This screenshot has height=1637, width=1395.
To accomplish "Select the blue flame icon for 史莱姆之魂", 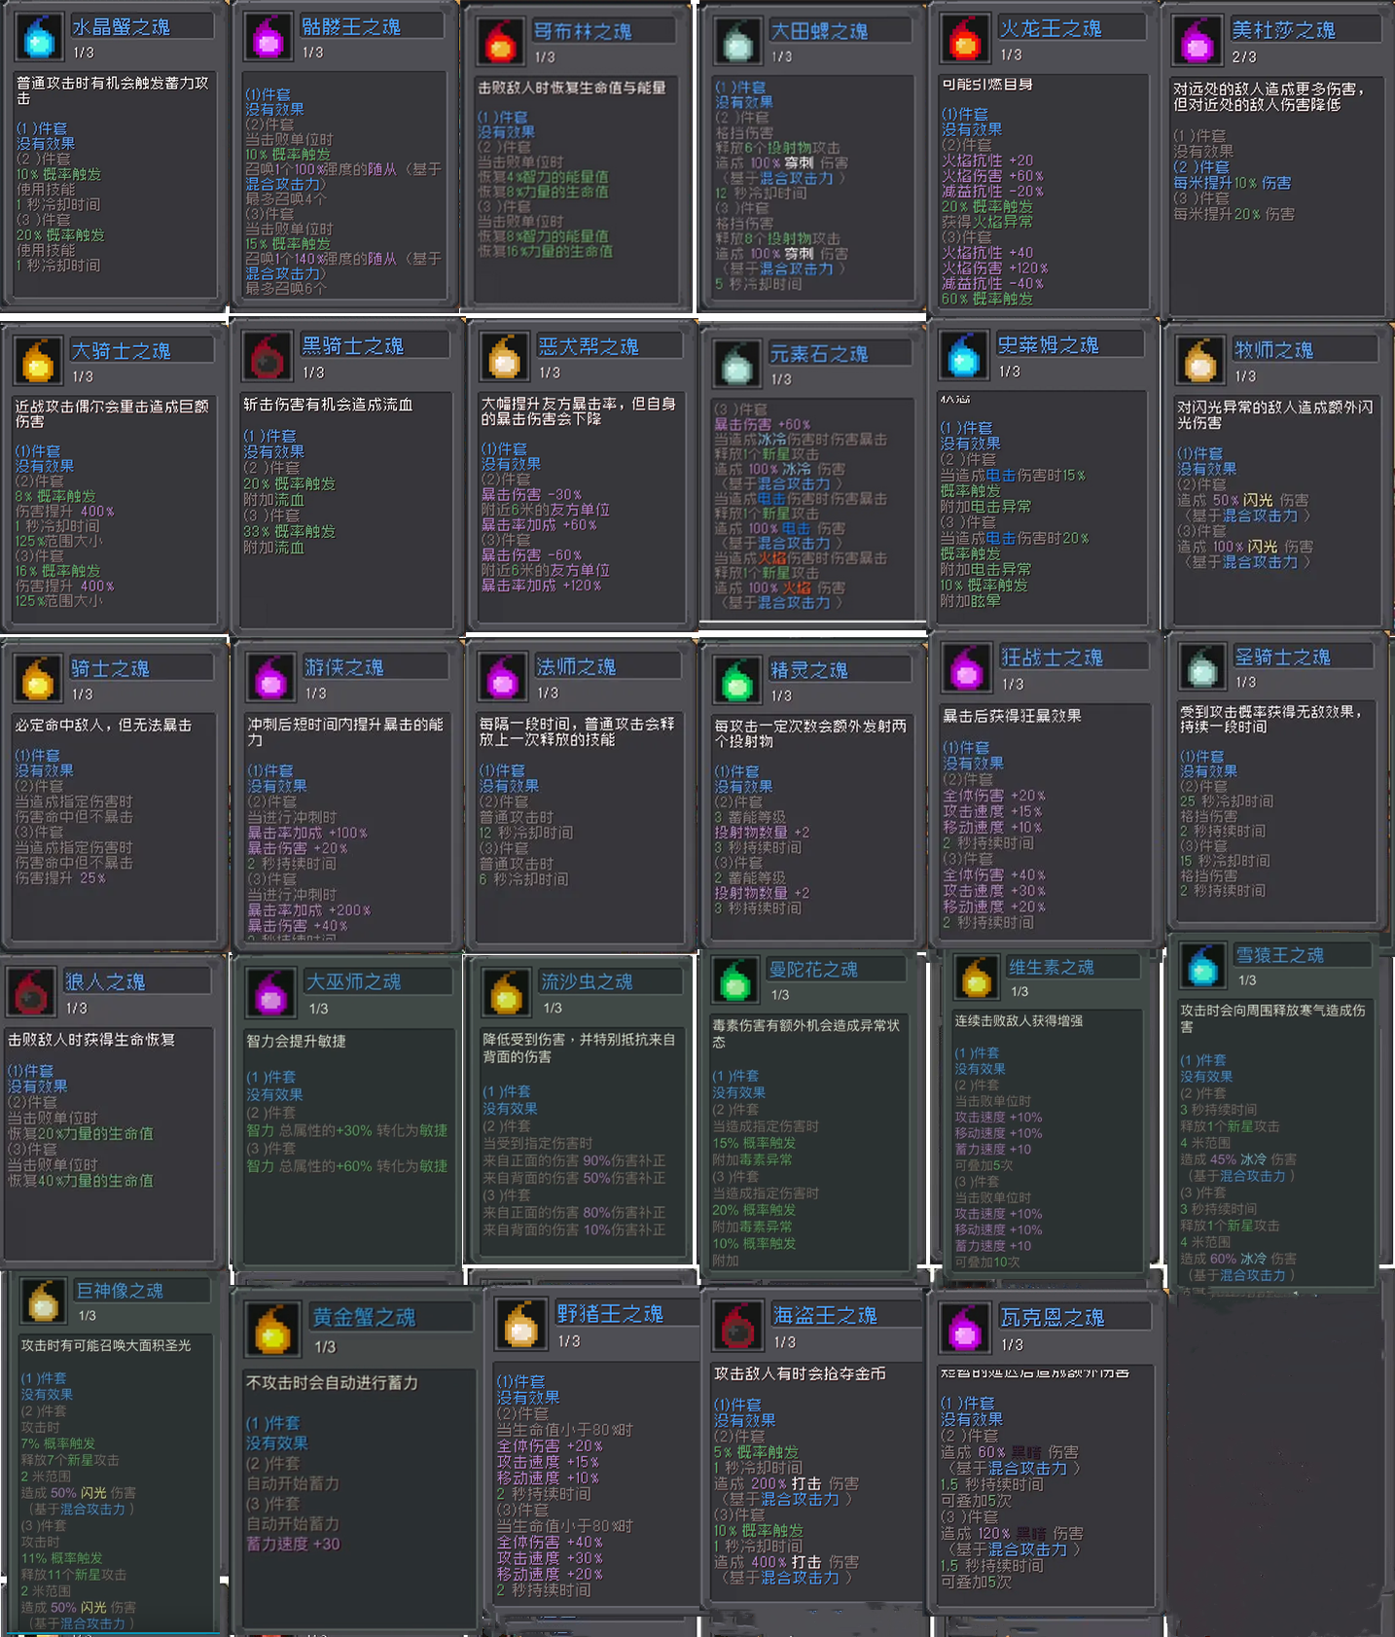I will [x=963, y=356].
